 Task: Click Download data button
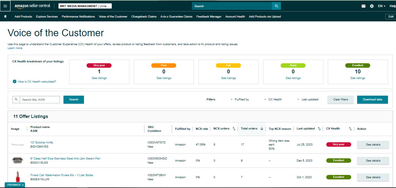[x=373, y=99]
